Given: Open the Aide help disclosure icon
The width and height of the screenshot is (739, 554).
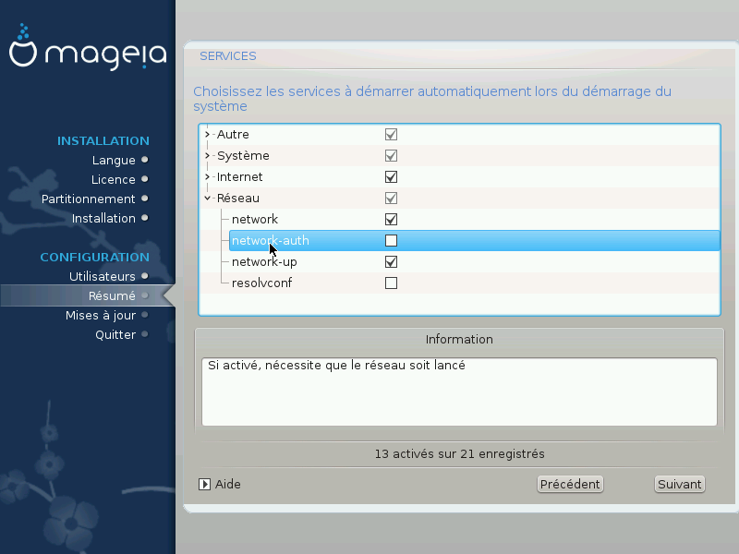Looking at the screenshot, I should 204,484.
